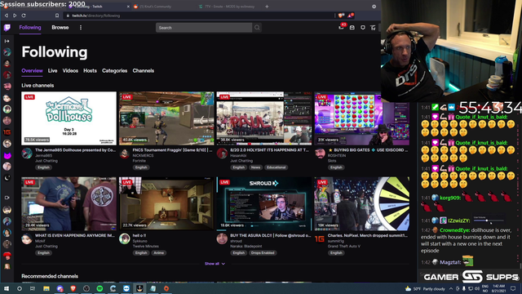This screenshot has height=294, width=522.
Task: Open the shroud stream thumbnail
Action: (x=264, y=203)
